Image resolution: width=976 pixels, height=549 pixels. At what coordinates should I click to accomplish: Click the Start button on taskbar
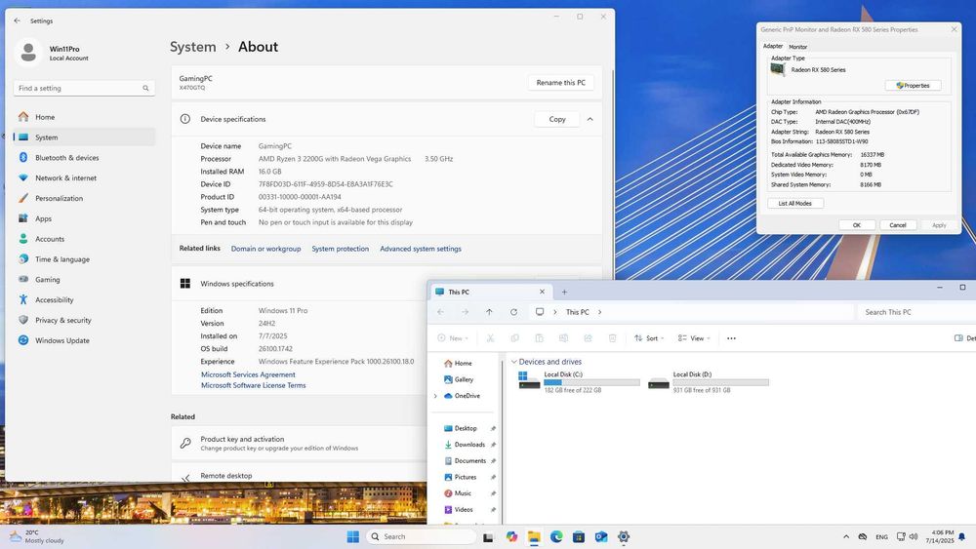click(353, 536)
